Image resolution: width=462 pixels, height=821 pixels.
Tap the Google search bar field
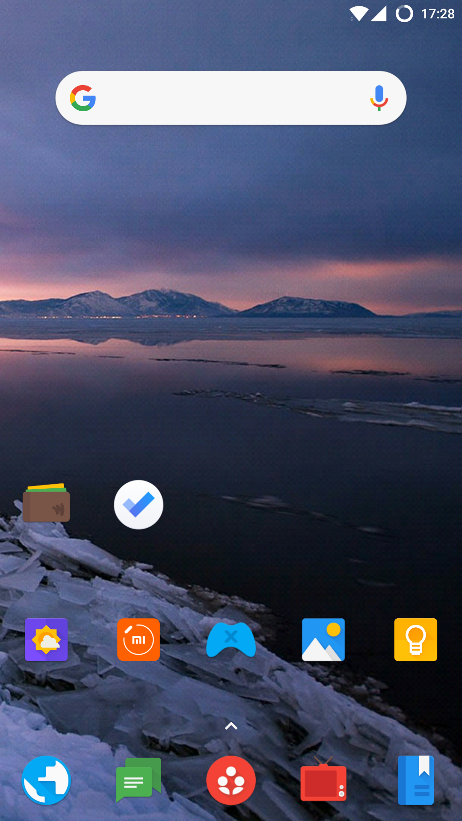231,98
